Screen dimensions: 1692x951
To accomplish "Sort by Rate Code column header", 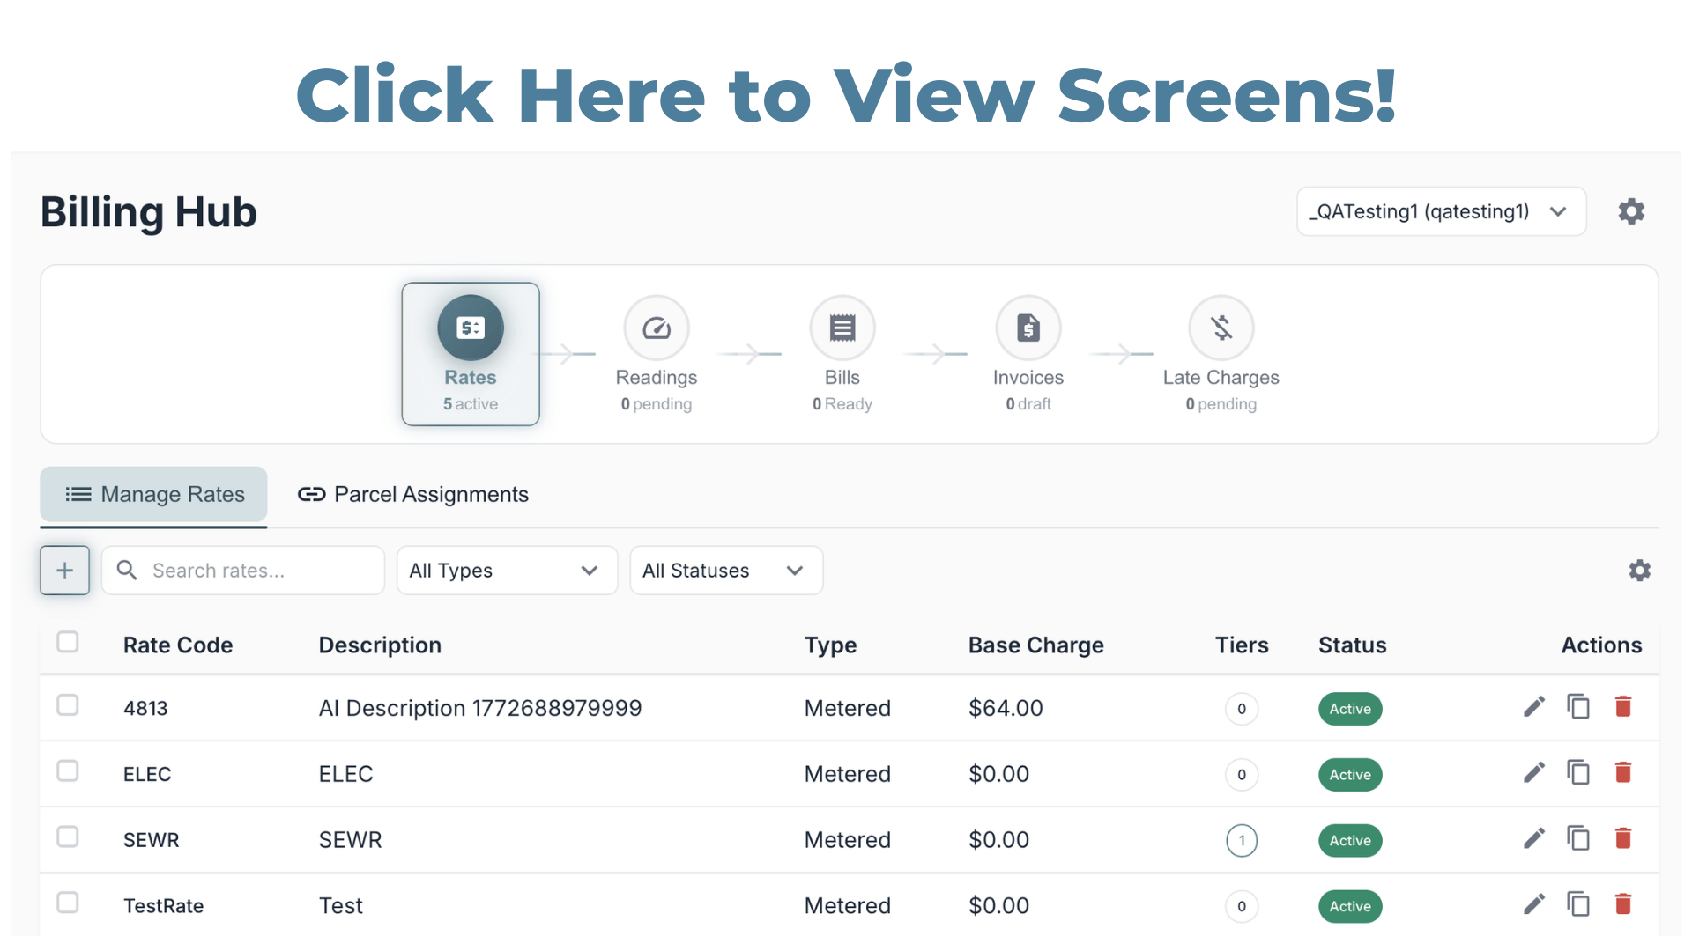I will point(178,645).
